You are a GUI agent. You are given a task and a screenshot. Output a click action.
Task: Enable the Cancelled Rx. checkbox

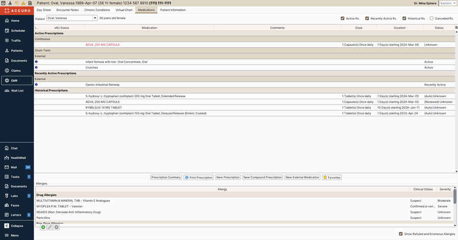[x=432, y=18]
